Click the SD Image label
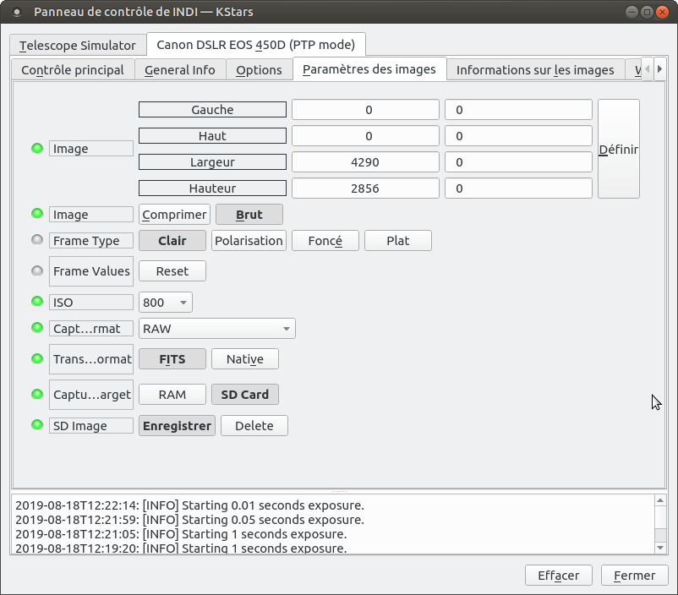 coord(91,425)
